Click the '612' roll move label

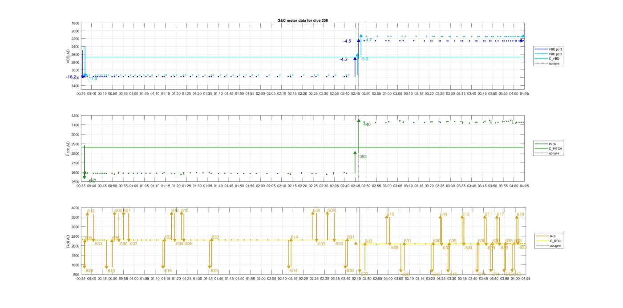click(x=175, y=211)
